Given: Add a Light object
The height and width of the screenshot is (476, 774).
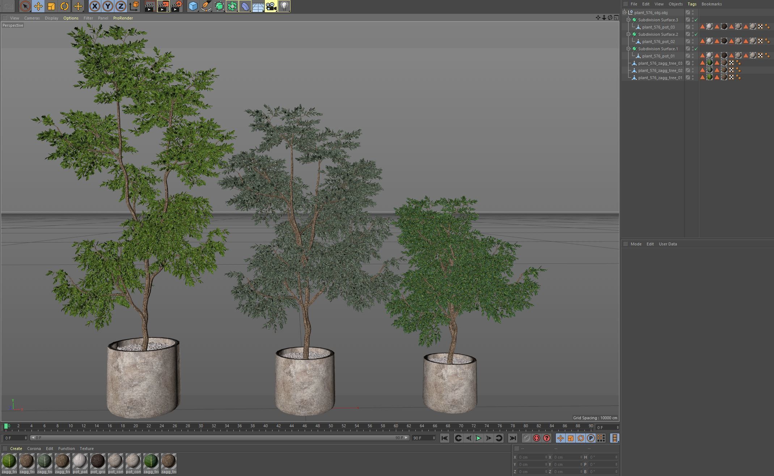Looking at the screenshot, I should coord(284,6).
